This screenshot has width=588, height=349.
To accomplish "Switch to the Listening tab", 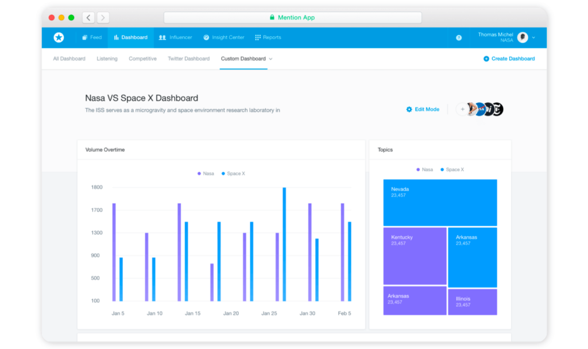I will point(107,59).
